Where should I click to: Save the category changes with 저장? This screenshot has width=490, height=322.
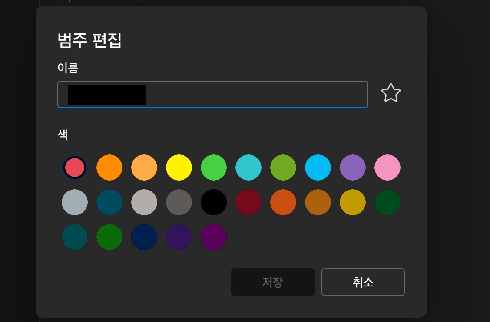click(x=272, y=282)
